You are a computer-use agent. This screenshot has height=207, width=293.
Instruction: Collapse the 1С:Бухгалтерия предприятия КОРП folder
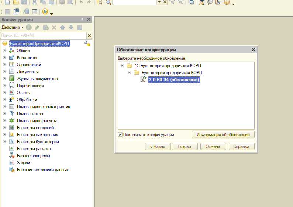[123, 66]
